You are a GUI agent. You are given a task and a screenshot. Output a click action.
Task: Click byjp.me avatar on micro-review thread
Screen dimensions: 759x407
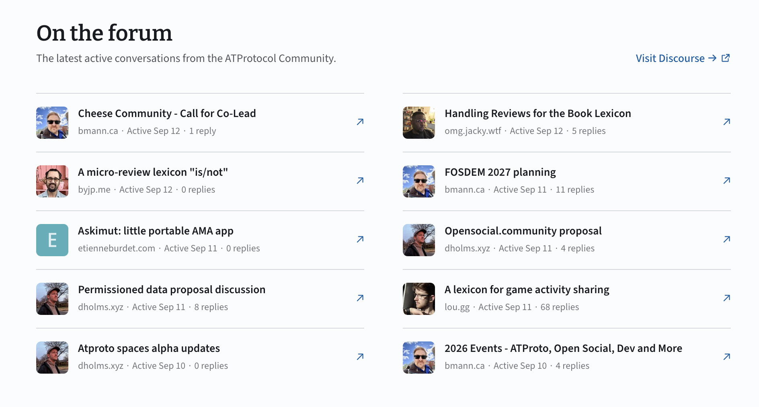coord(52,181)
